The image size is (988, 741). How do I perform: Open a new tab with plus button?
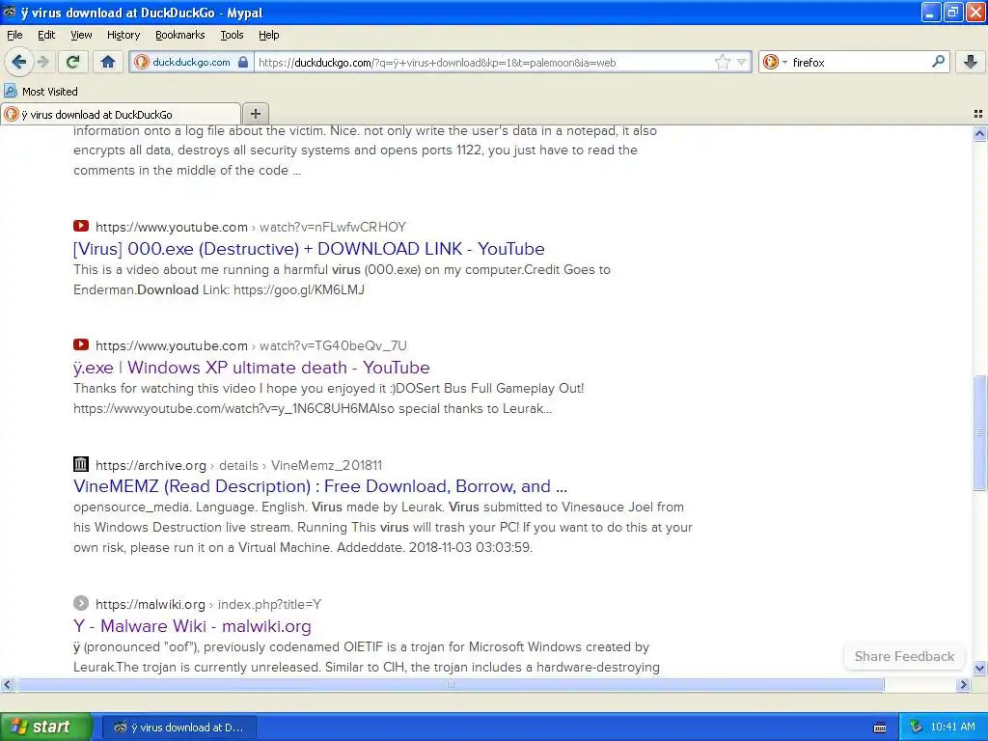pyautogui.click(x=255, y=114)
